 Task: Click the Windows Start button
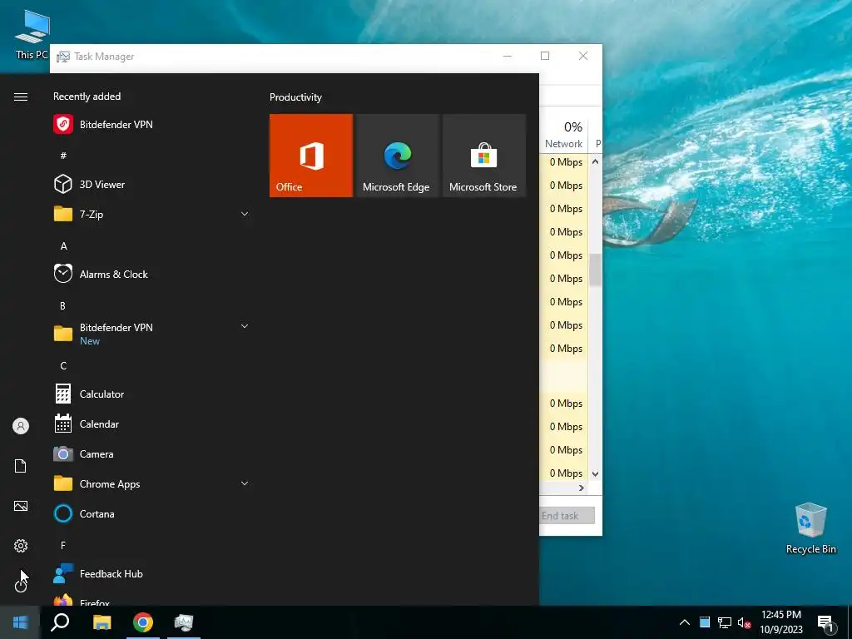pos(20,622)
